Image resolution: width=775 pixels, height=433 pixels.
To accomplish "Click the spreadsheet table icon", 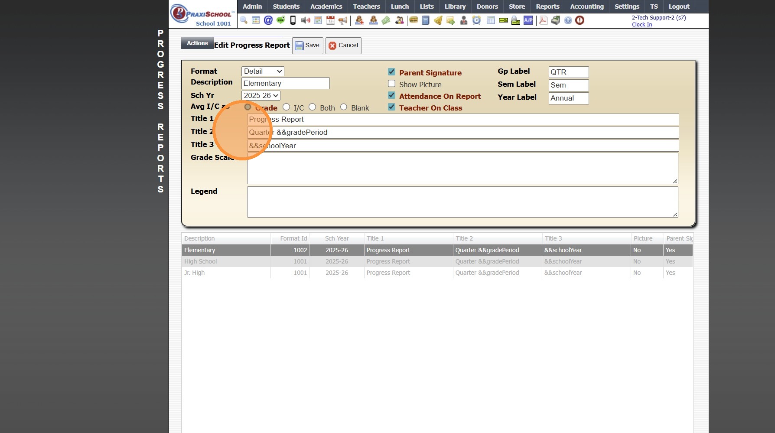I will (x=491, y=20).
